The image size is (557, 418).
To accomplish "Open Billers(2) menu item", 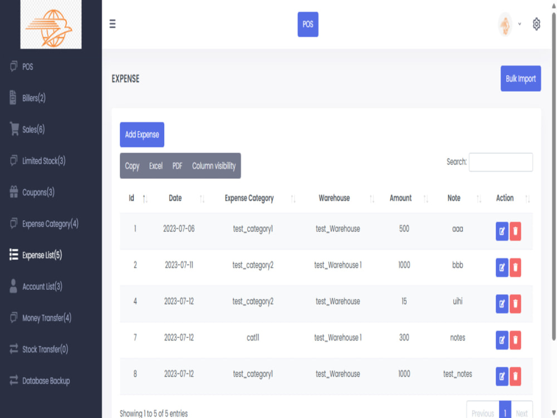I will coord(34,98).
